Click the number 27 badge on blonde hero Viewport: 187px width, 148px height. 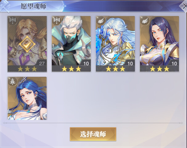click(x=42, y=64)
